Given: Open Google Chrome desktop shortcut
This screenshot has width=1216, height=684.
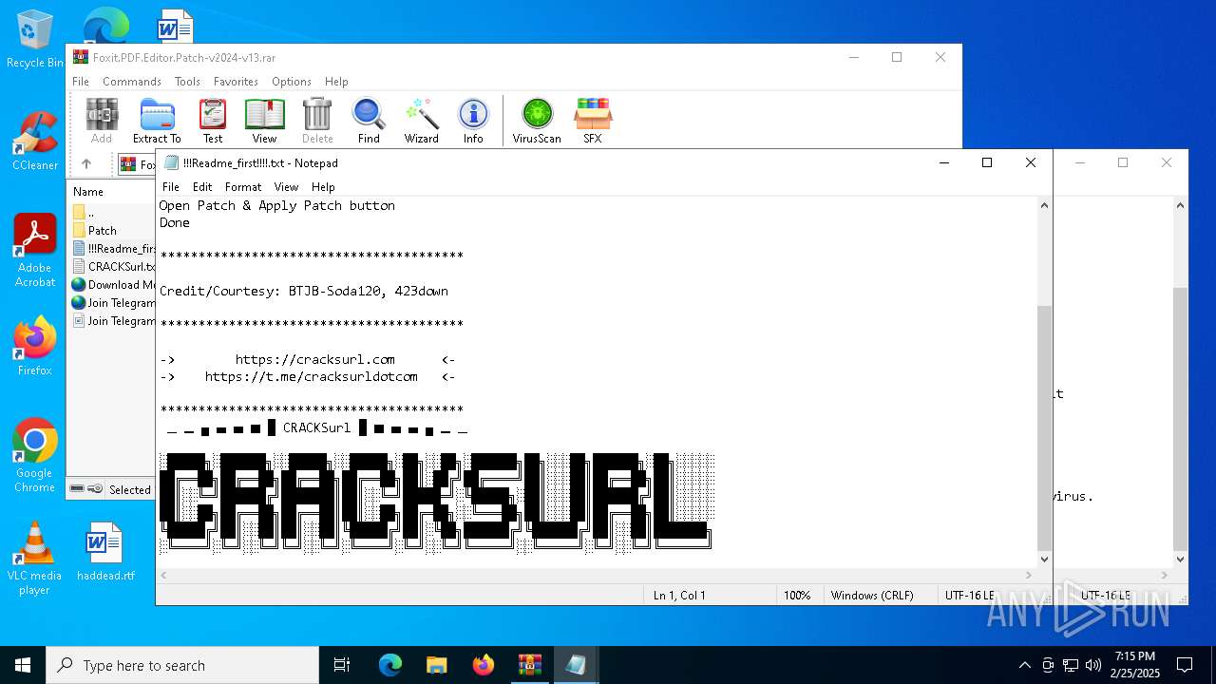Looking at the screenshot, I should [x=34, y=456].
